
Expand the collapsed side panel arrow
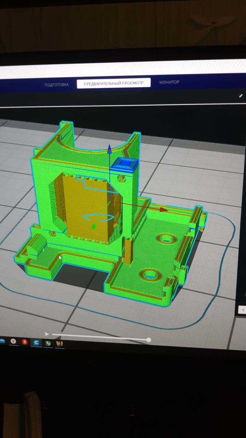243,310
